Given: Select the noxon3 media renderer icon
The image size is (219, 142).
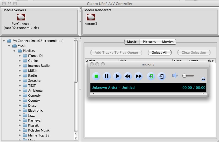Looking at the screenshot, I should point(91,17).
